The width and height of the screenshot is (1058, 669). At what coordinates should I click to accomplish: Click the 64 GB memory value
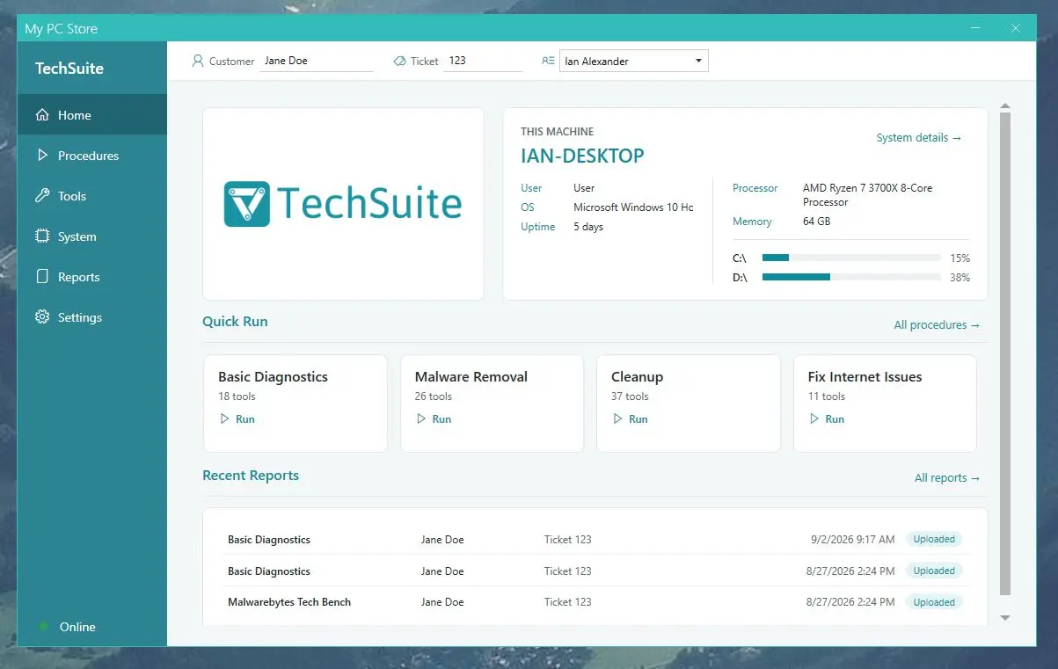click(x=816, y=222)
